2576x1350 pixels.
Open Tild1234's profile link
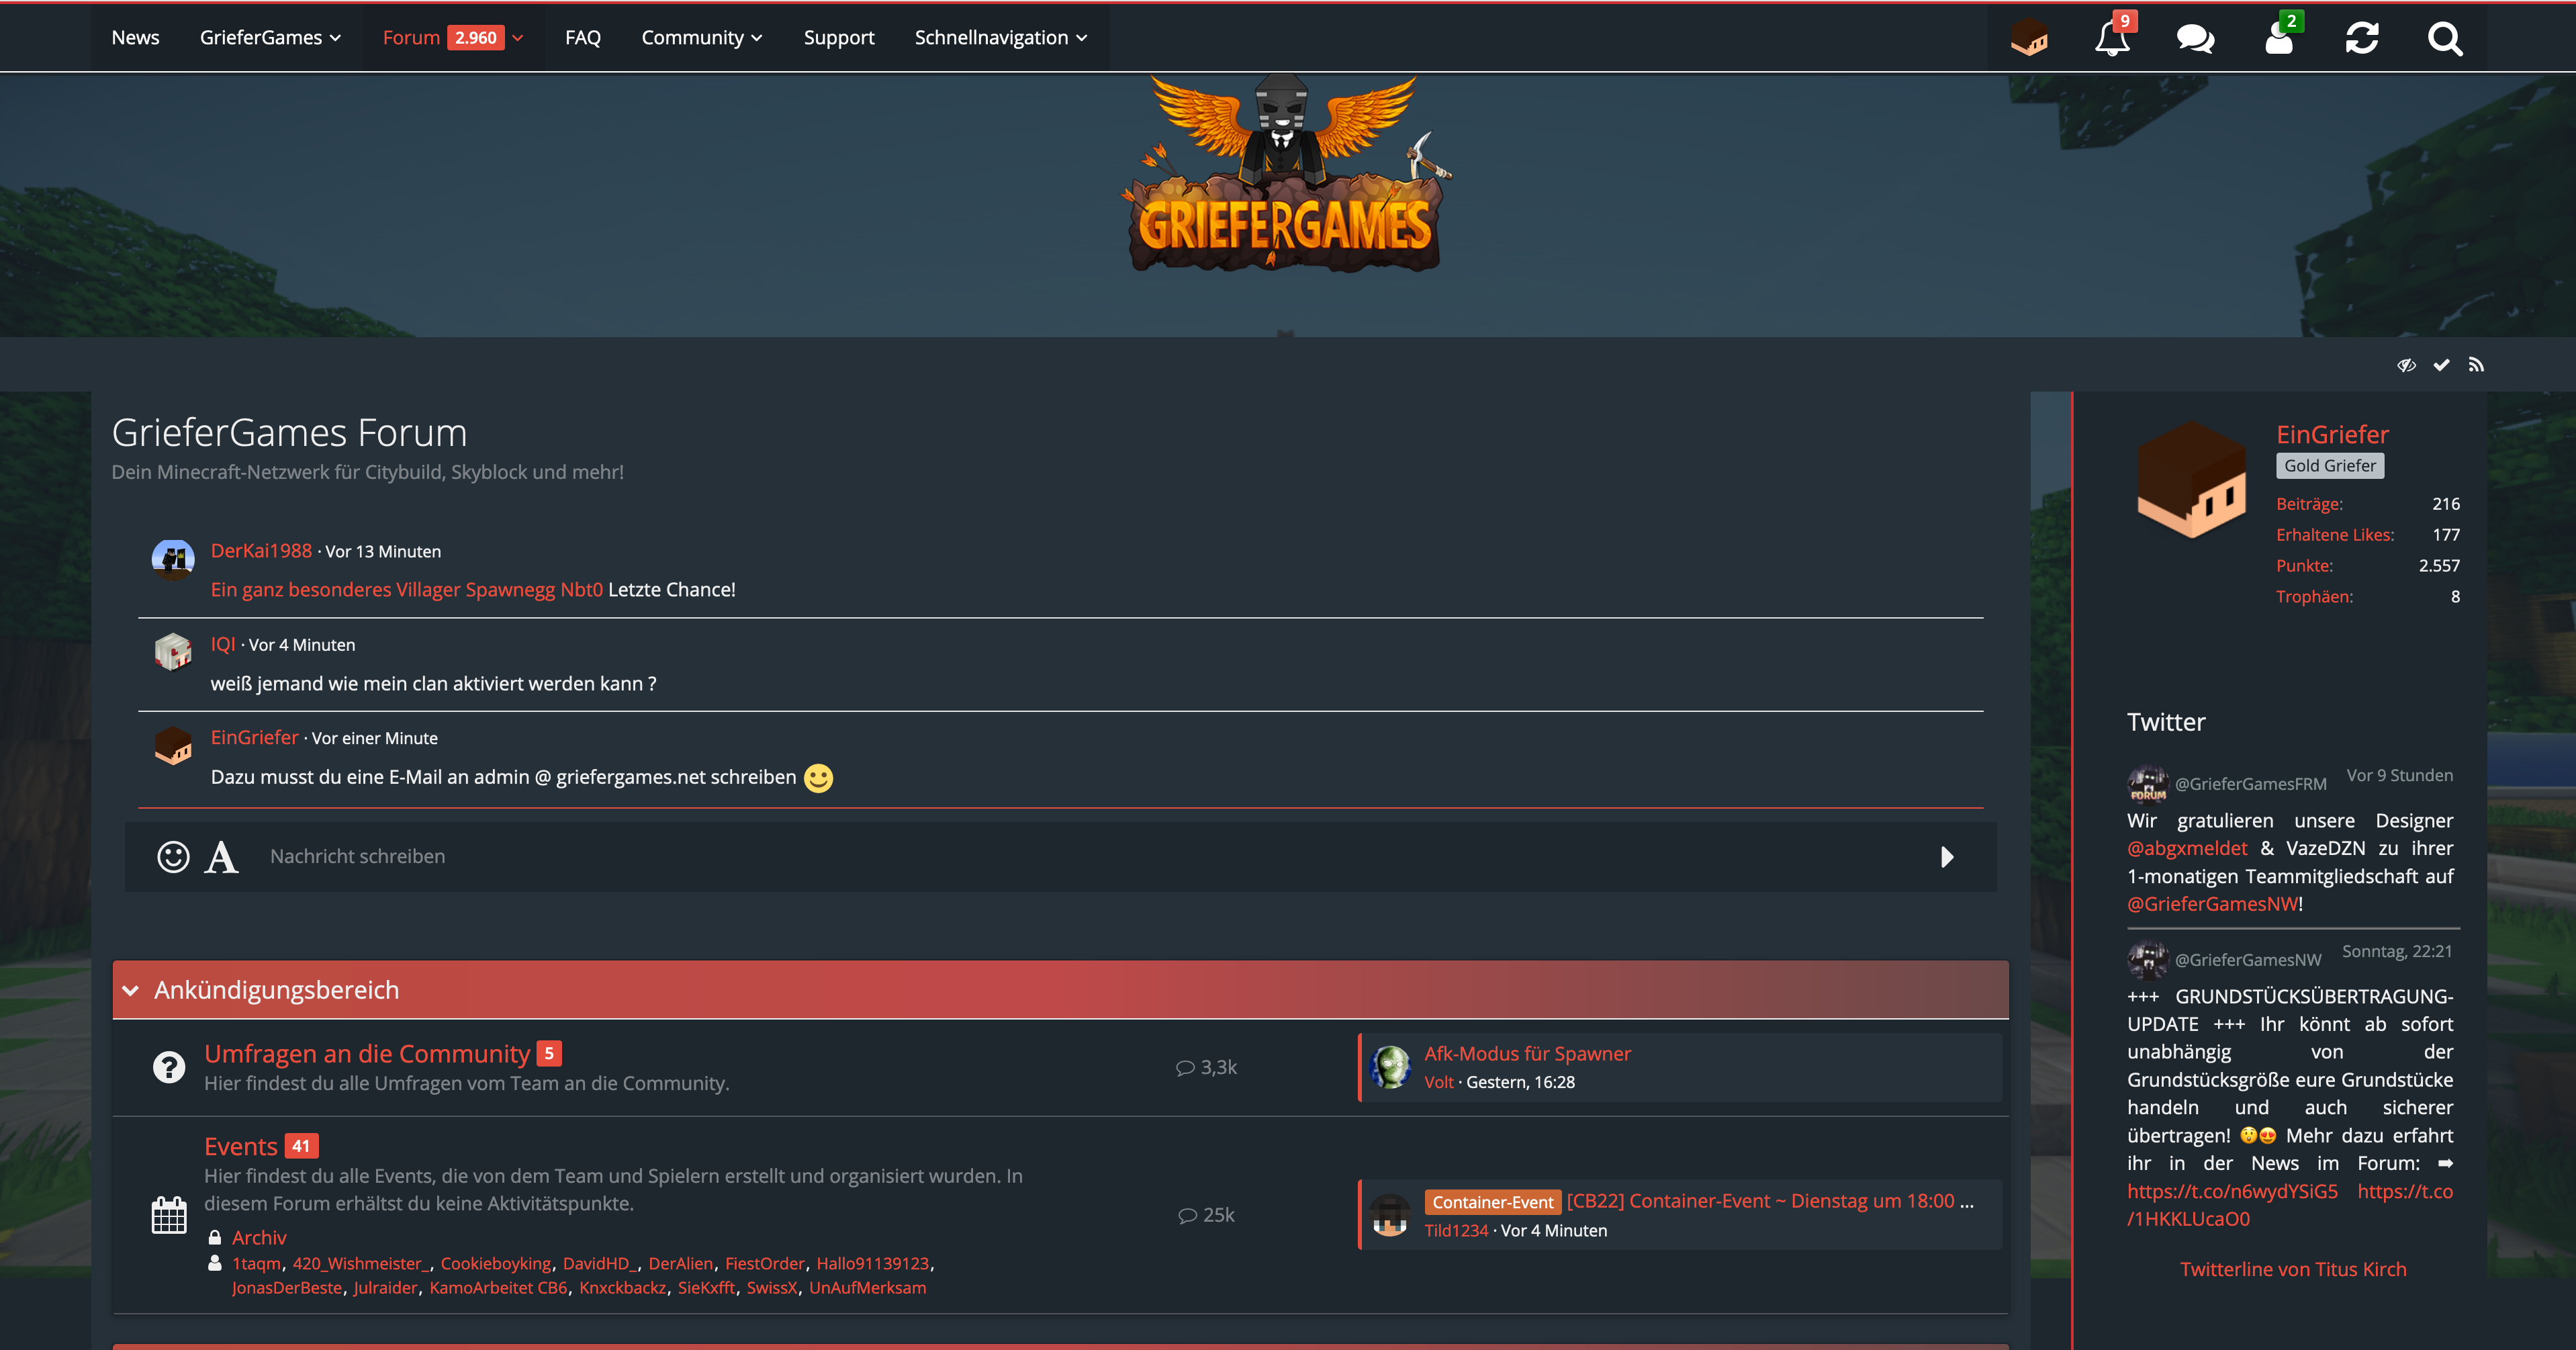(x=1456, y=1231)
